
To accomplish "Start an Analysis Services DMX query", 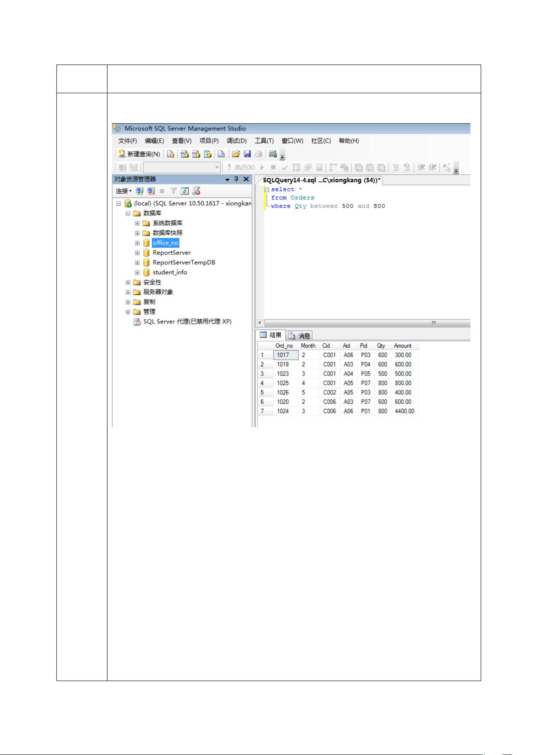I will tap(196, 154).
